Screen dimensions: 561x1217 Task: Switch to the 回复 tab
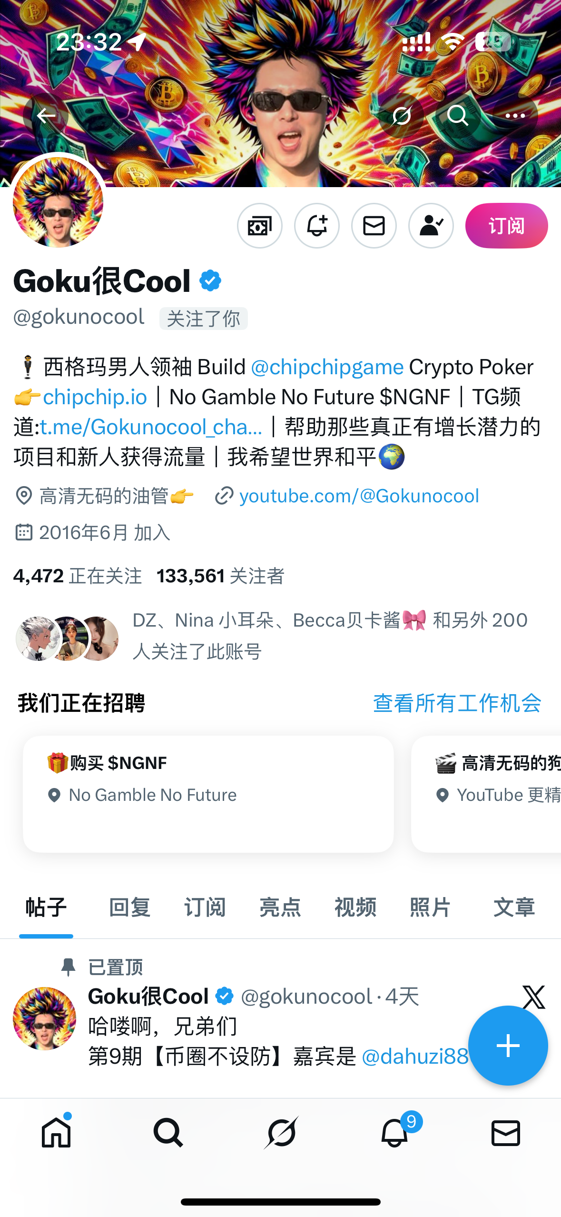coord(130,907)
